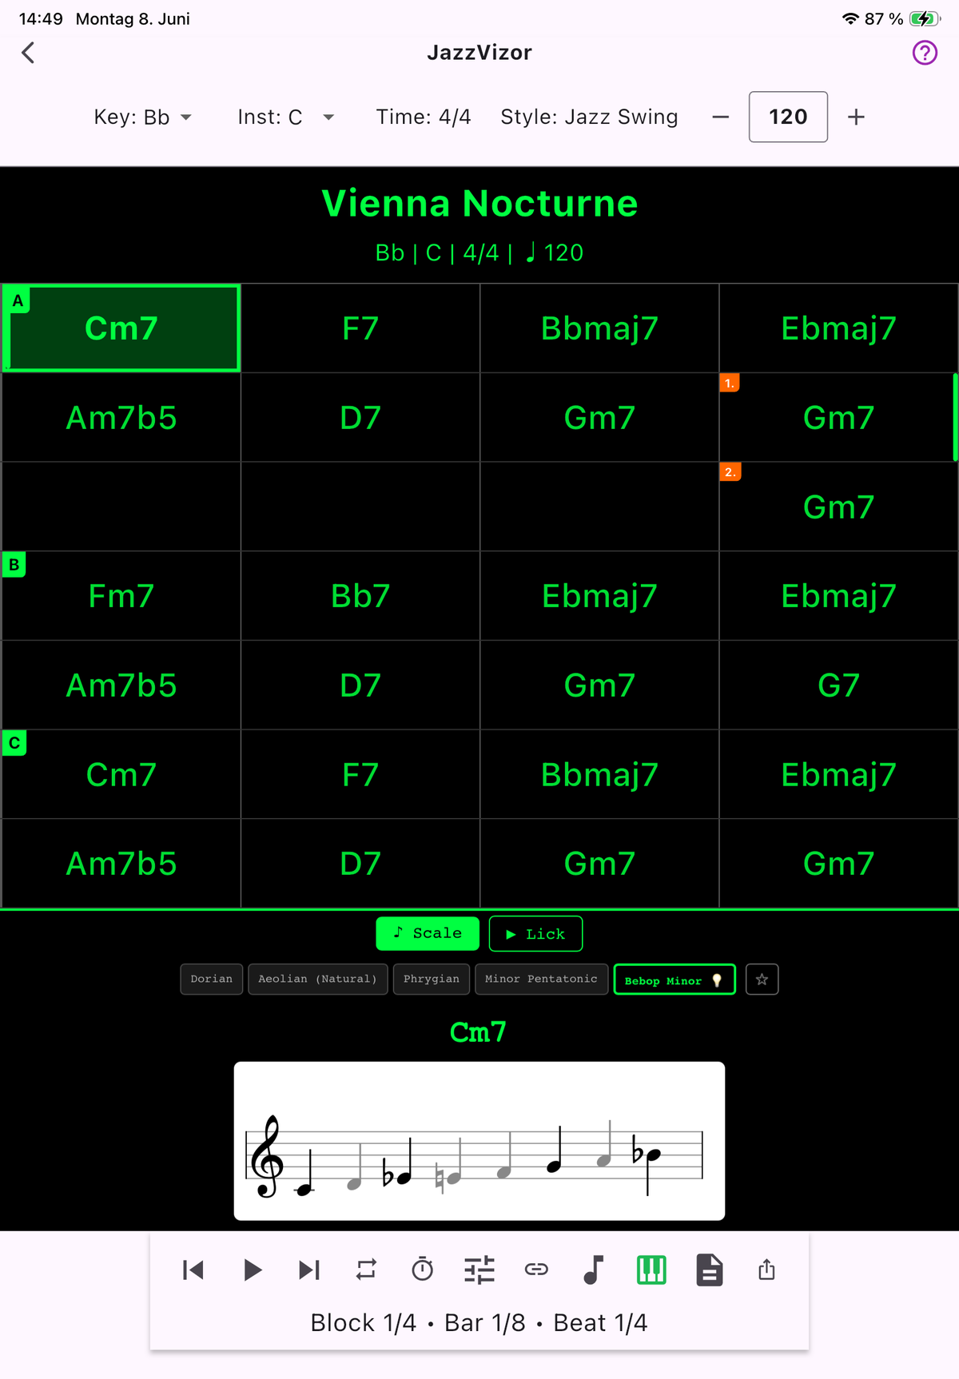Share the chart with share icon
Viewport: 959px width, 1379px height.
click(x=766, y=1270)
